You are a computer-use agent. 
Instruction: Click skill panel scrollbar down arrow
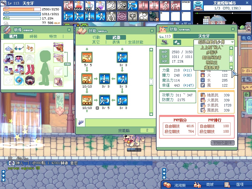[151, 114]
